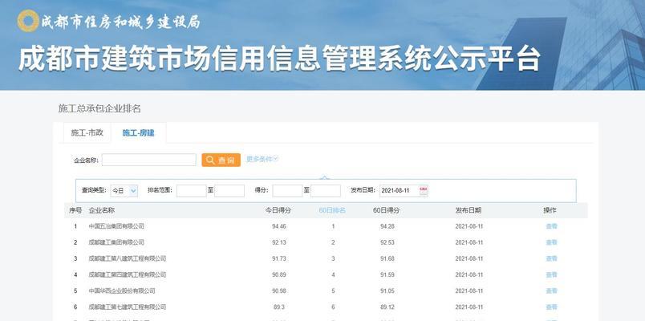Image resolution: width=645 pixels, height=321 pixels.
Task: Click the 施工总承包企业排名 page heading
Action: tap(99, 108)
